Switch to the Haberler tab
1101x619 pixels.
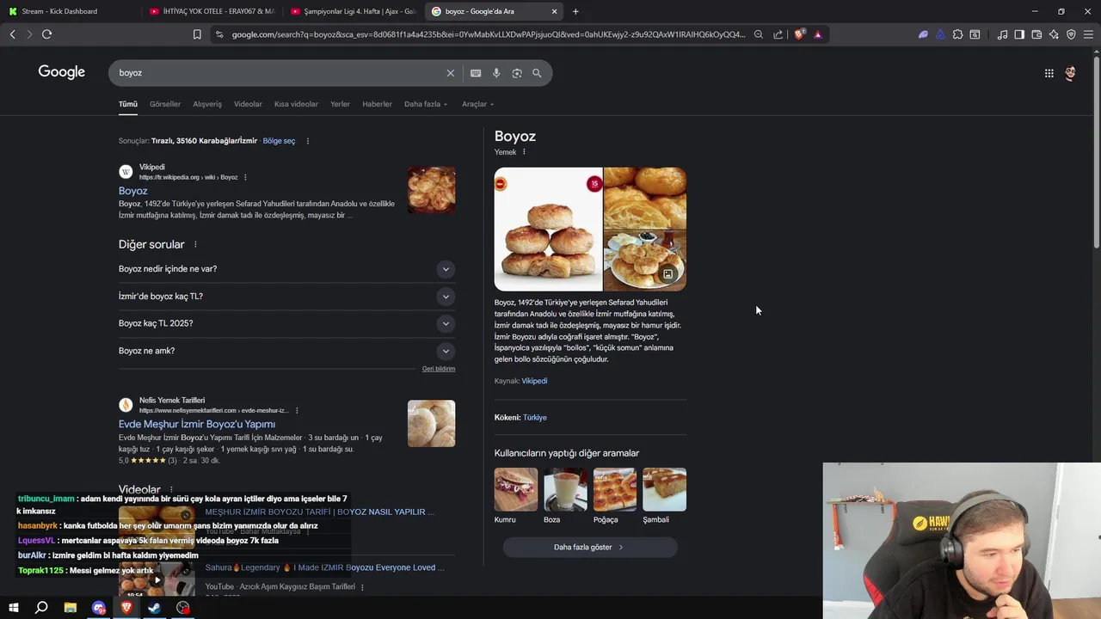coord(377,104)
